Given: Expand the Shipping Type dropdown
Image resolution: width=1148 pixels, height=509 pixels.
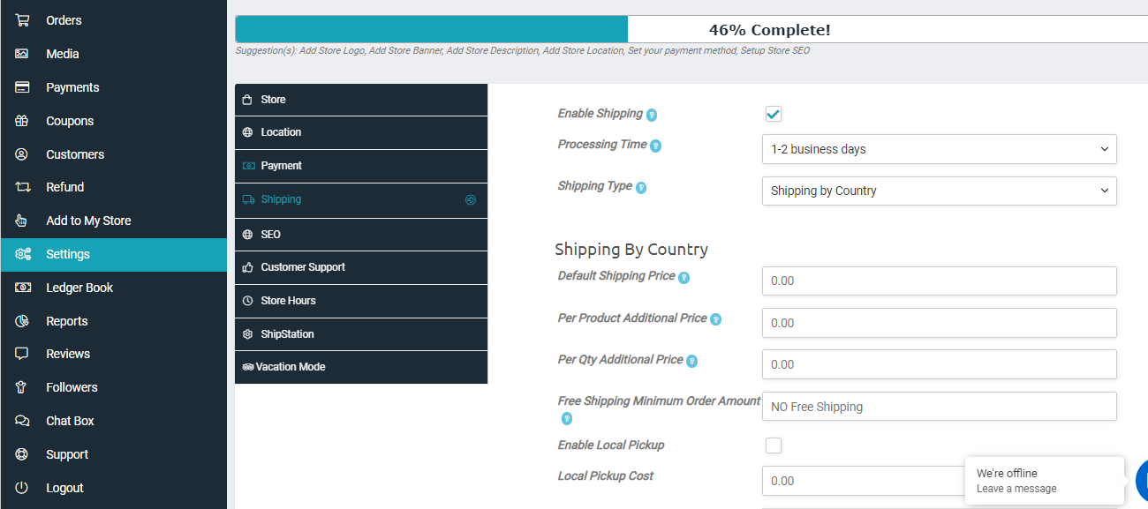Looking at the screenshot, I should (939, 191).
